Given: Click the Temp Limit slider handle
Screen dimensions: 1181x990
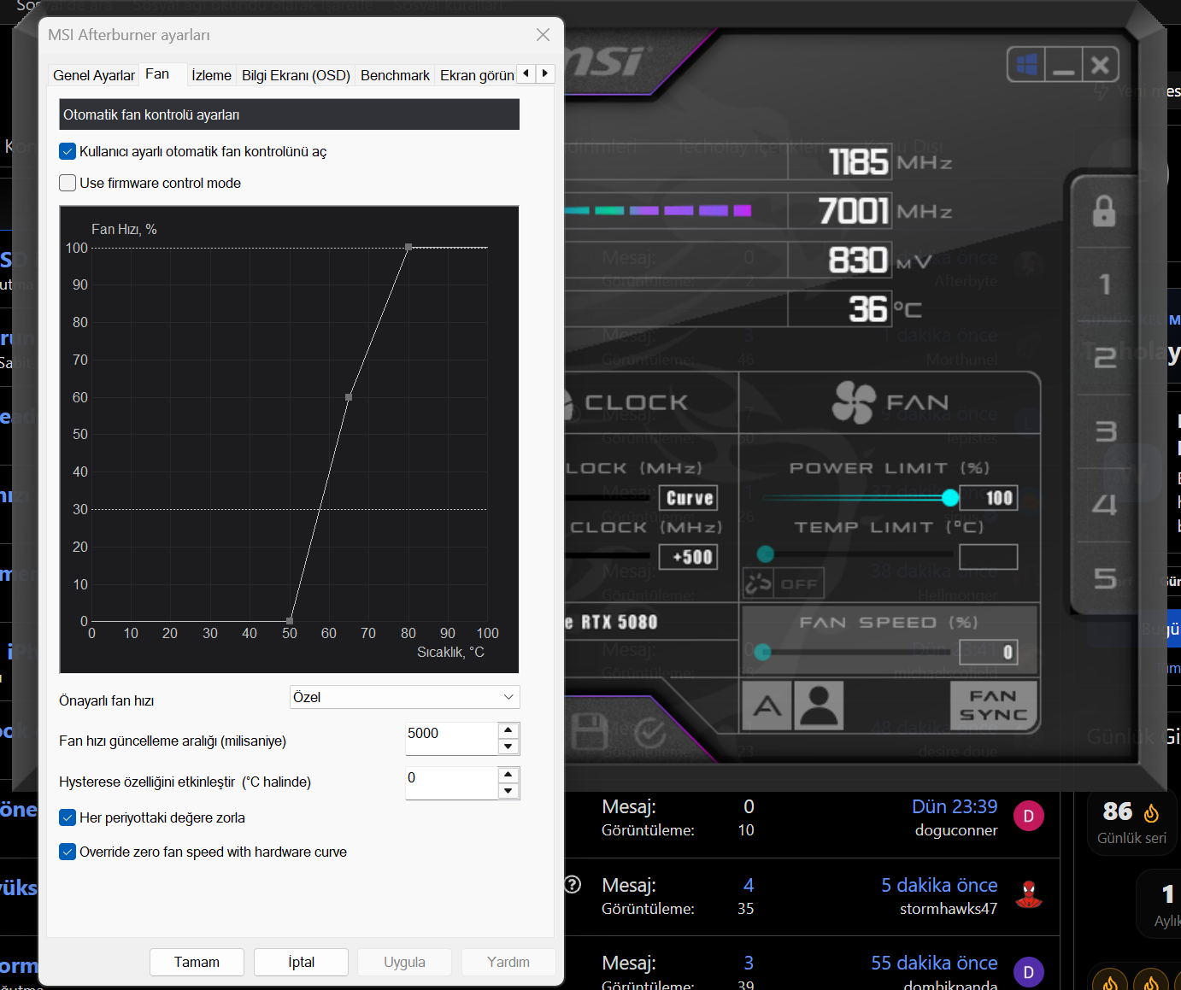Looking at the screenshot, I should tap(766, 554).
